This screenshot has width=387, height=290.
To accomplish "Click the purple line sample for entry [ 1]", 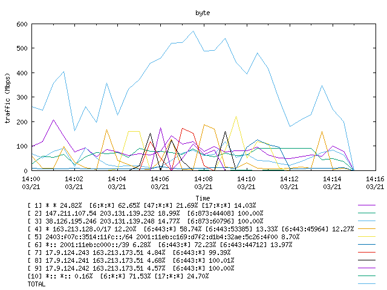I will [x=367, y=205].
